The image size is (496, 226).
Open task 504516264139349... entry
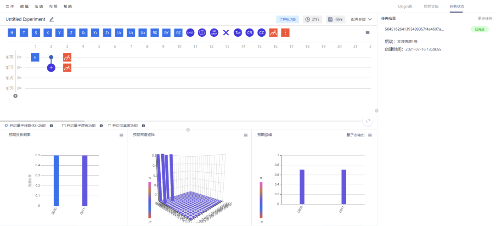tap(414, 29)
